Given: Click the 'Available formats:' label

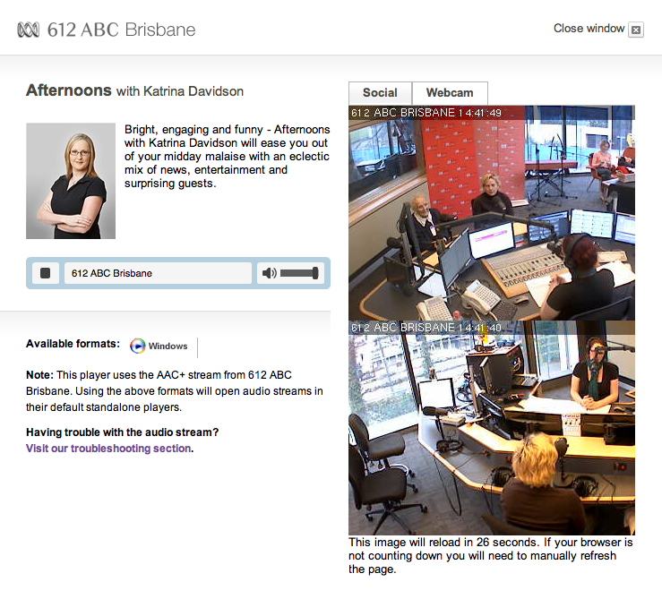Looking at the screenshot, I should tap(73, 344).
